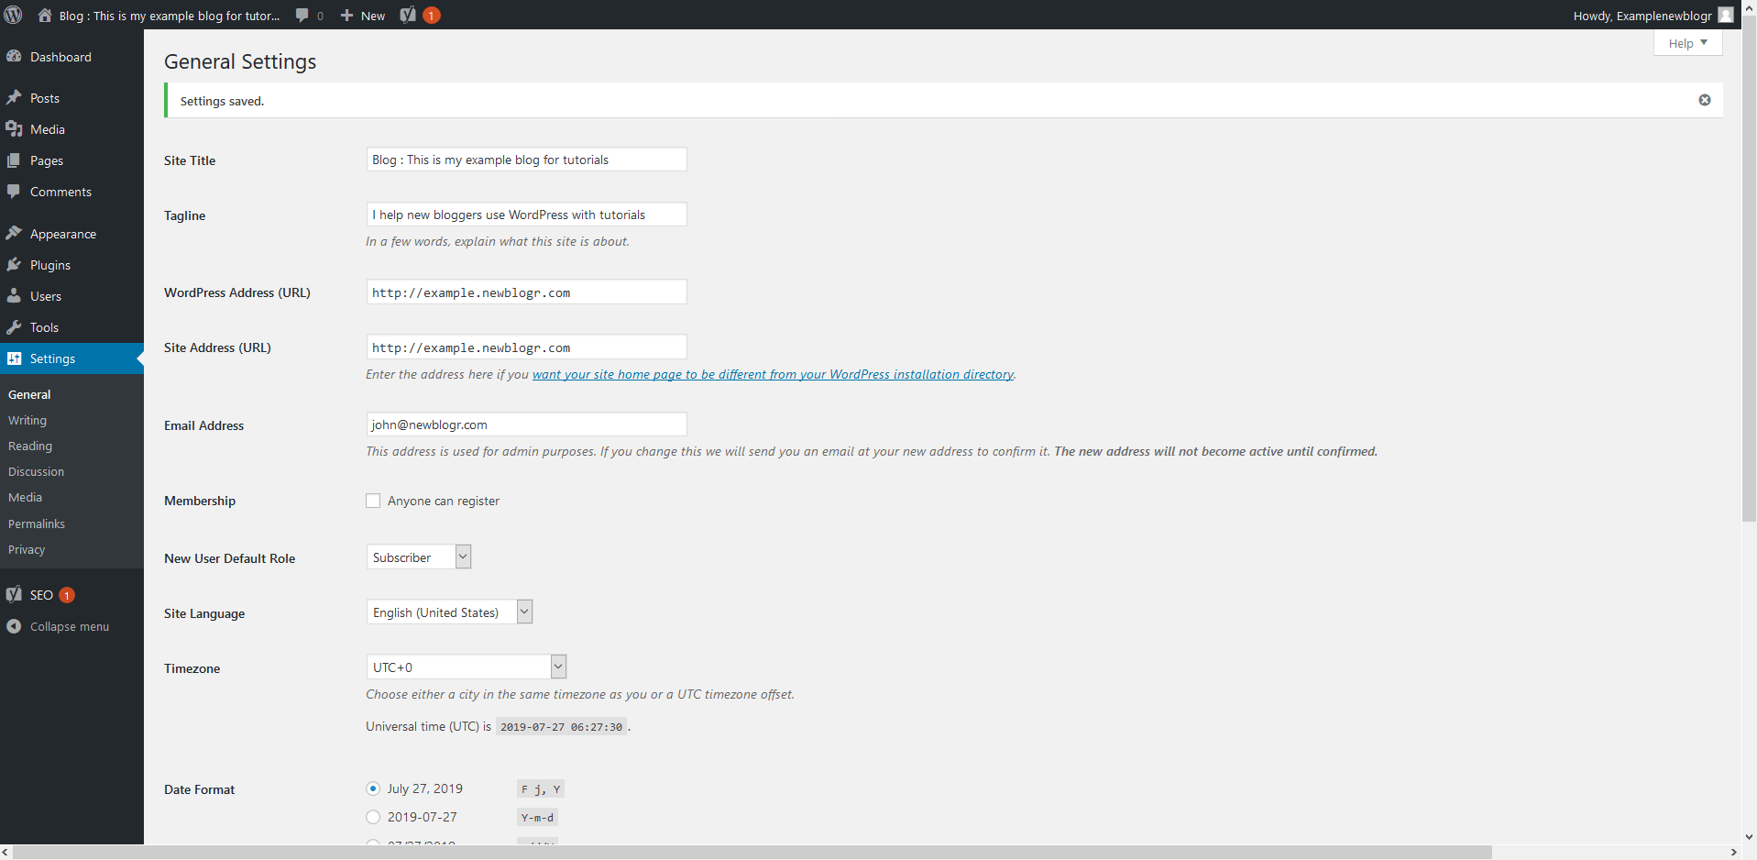Screen dimensions: 1757x860
Task: Follow the site home page installation directory link
Action: 773,374
